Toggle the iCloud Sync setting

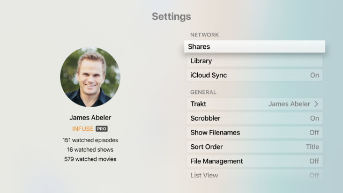click(255, 75)
